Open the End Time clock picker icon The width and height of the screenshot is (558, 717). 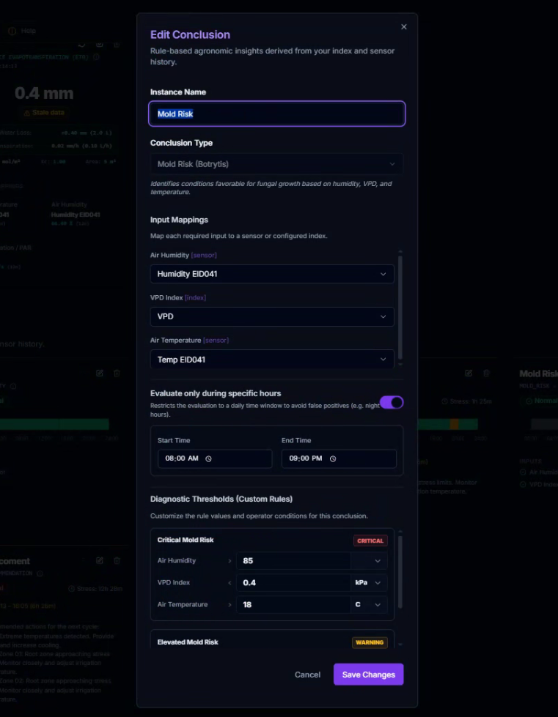click(x=333, y=458)
